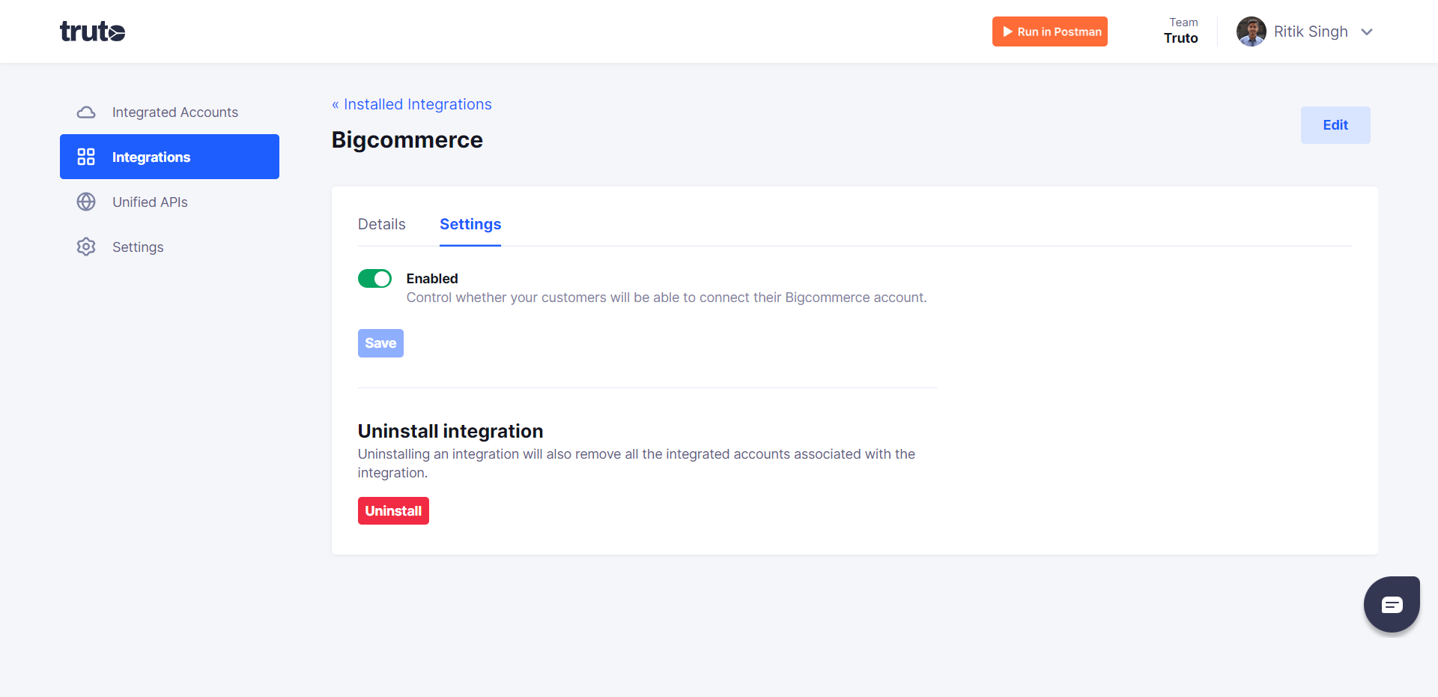Click the Integrated Accounts cloud icon
The width and height of the screenshot is (1438, 697).
[86, 112]
